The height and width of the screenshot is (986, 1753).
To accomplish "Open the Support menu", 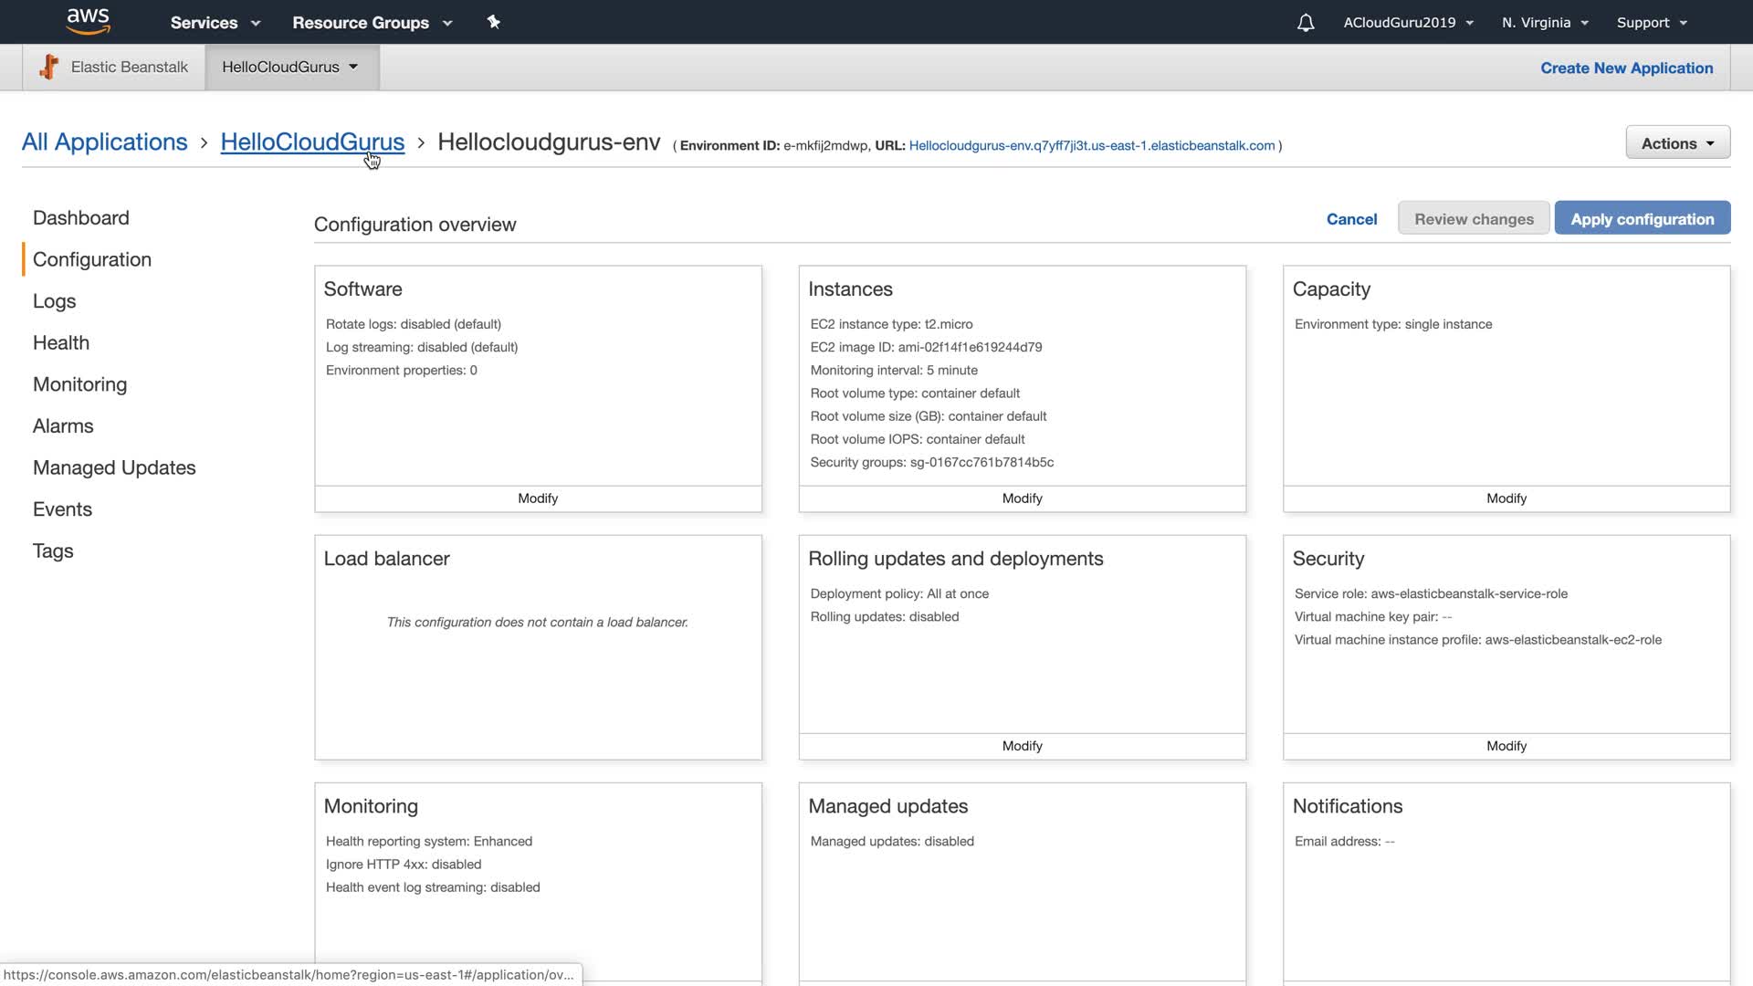I will 1652,23.
